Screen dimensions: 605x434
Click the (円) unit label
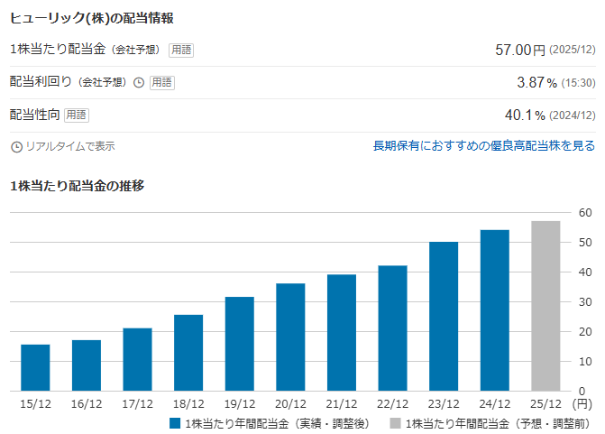(x=582, y=404)
